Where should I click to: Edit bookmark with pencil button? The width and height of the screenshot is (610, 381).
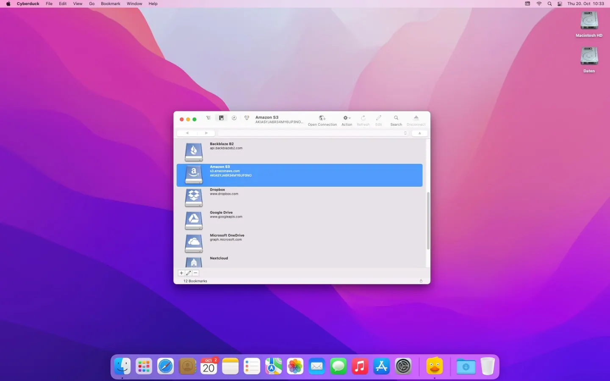coord(189,273)
